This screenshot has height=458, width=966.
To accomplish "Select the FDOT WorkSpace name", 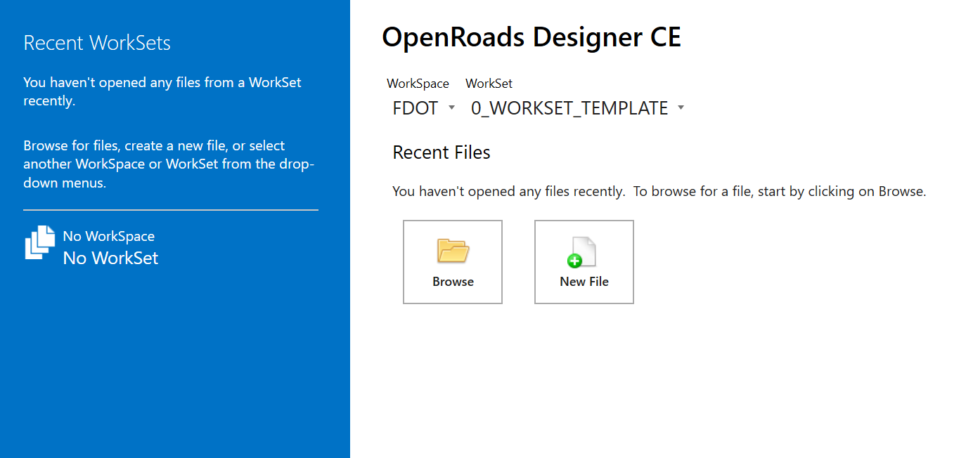I will 416,108.
